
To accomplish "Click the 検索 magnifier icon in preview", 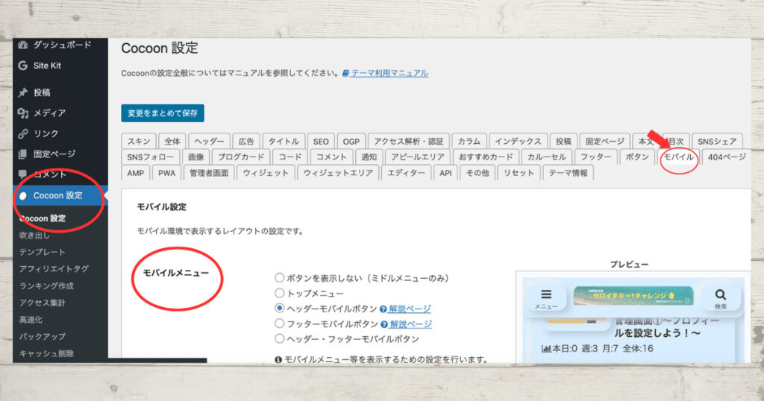I will 720,294.
